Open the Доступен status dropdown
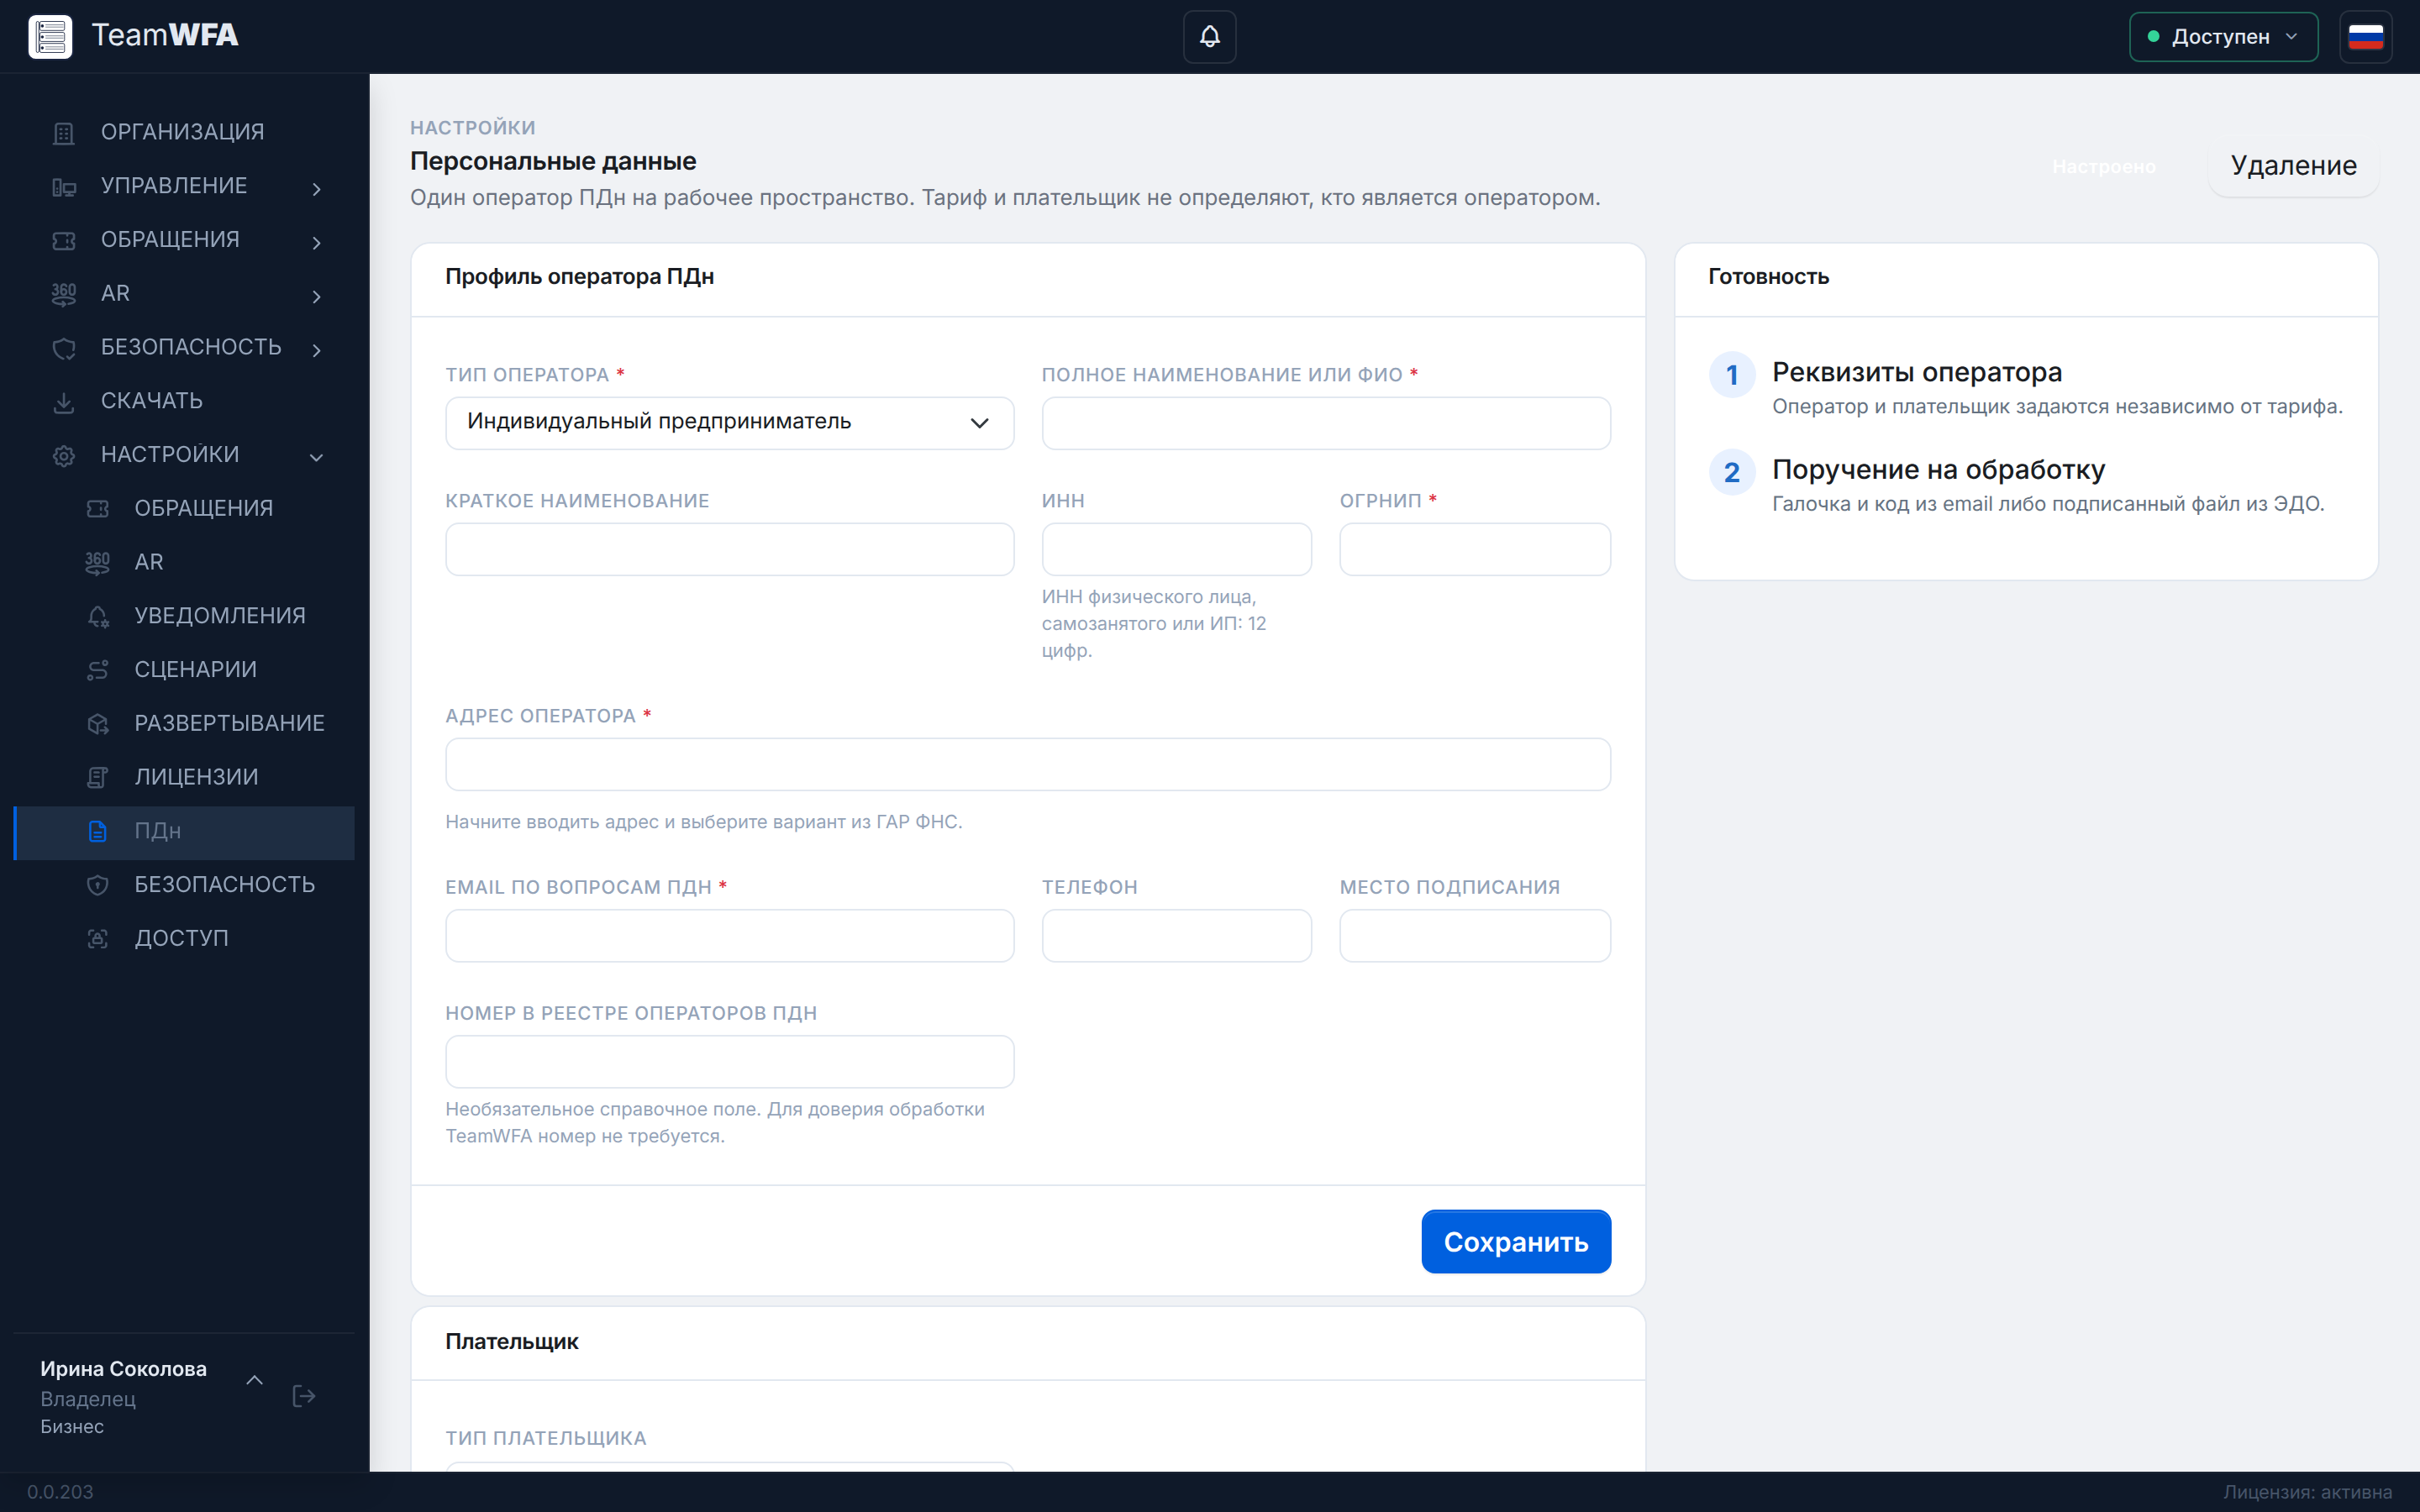The height and width of the screenshot is (1512, 2420). (2223, 37)
